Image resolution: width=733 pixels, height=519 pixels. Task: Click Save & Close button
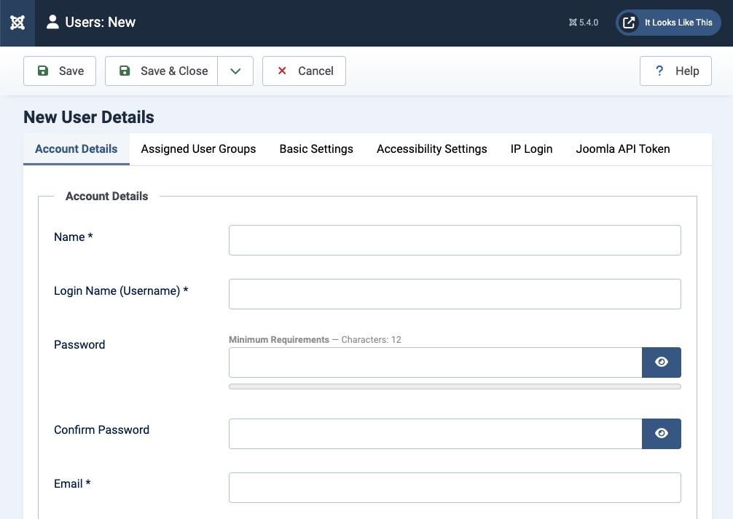(x=162, y=71)
